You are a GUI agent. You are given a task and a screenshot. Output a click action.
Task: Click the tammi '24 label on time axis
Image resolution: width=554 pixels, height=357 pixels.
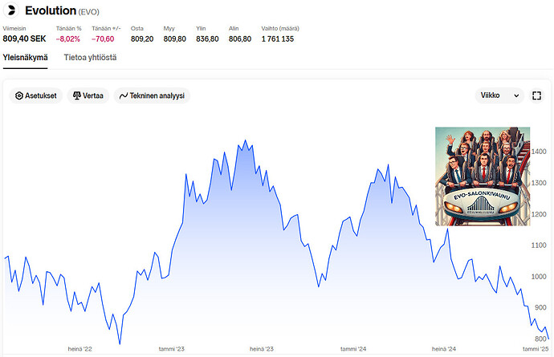(x=353, y=349)
